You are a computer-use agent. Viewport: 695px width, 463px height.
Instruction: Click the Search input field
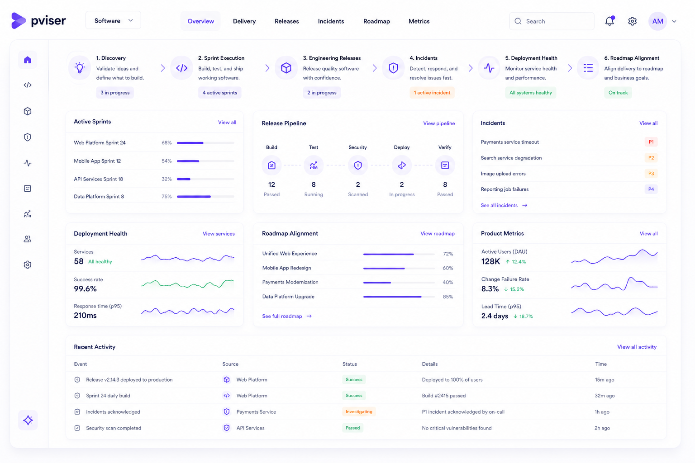pos(552,21)
